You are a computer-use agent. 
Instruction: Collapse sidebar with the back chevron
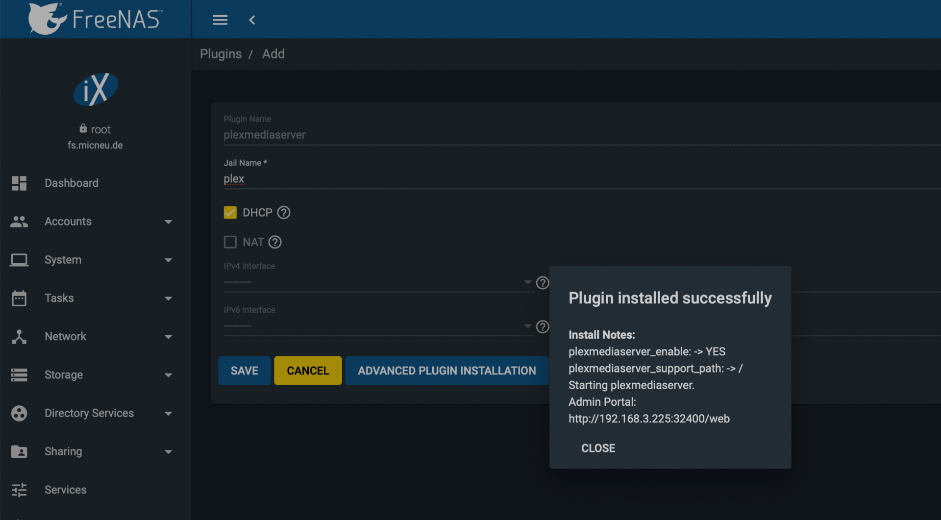252,20
